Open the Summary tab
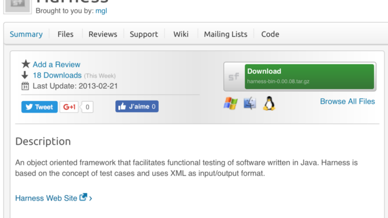This screenshot has height=218, width=388. (x=26, y=34)
